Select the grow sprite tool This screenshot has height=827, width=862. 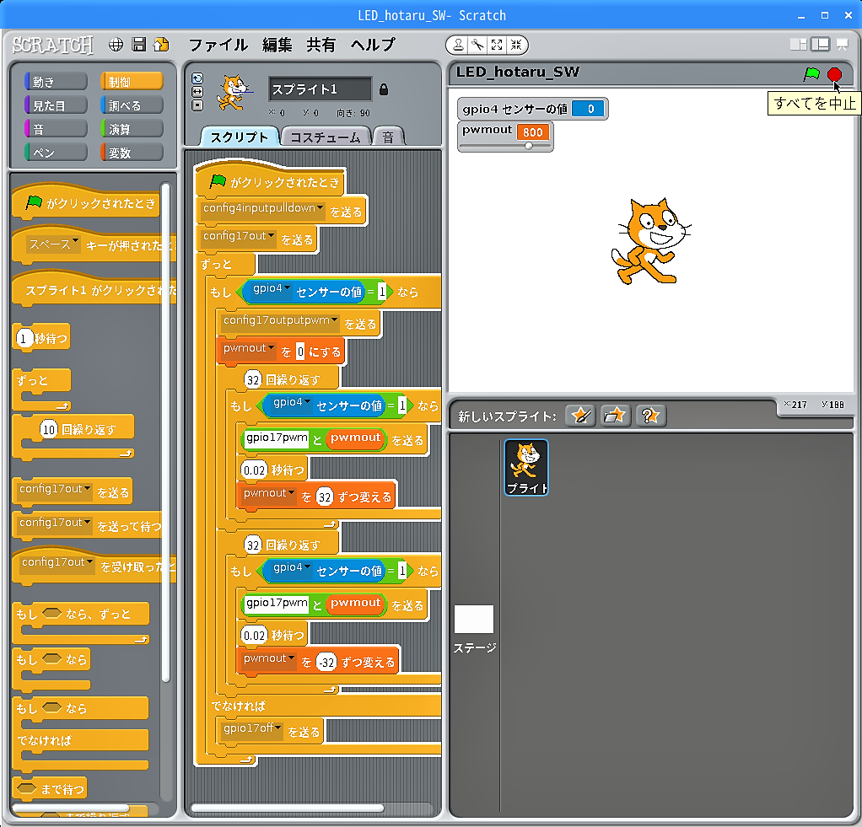click(497, 45)
